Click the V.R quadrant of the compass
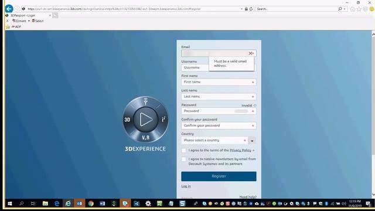The width and height of the screenshot is (375, 211). coord(145,138)
